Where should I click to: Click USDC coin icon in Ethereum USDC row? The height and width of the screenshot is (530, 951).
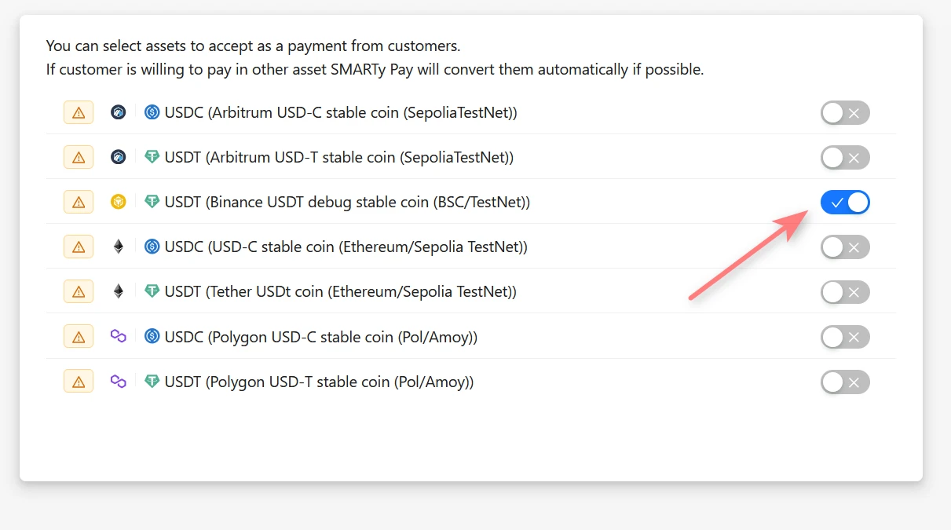(x=152, y=247)
